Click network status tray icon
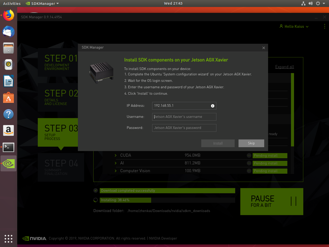This screenshot has height=247, width=329. tap(303, 3)
